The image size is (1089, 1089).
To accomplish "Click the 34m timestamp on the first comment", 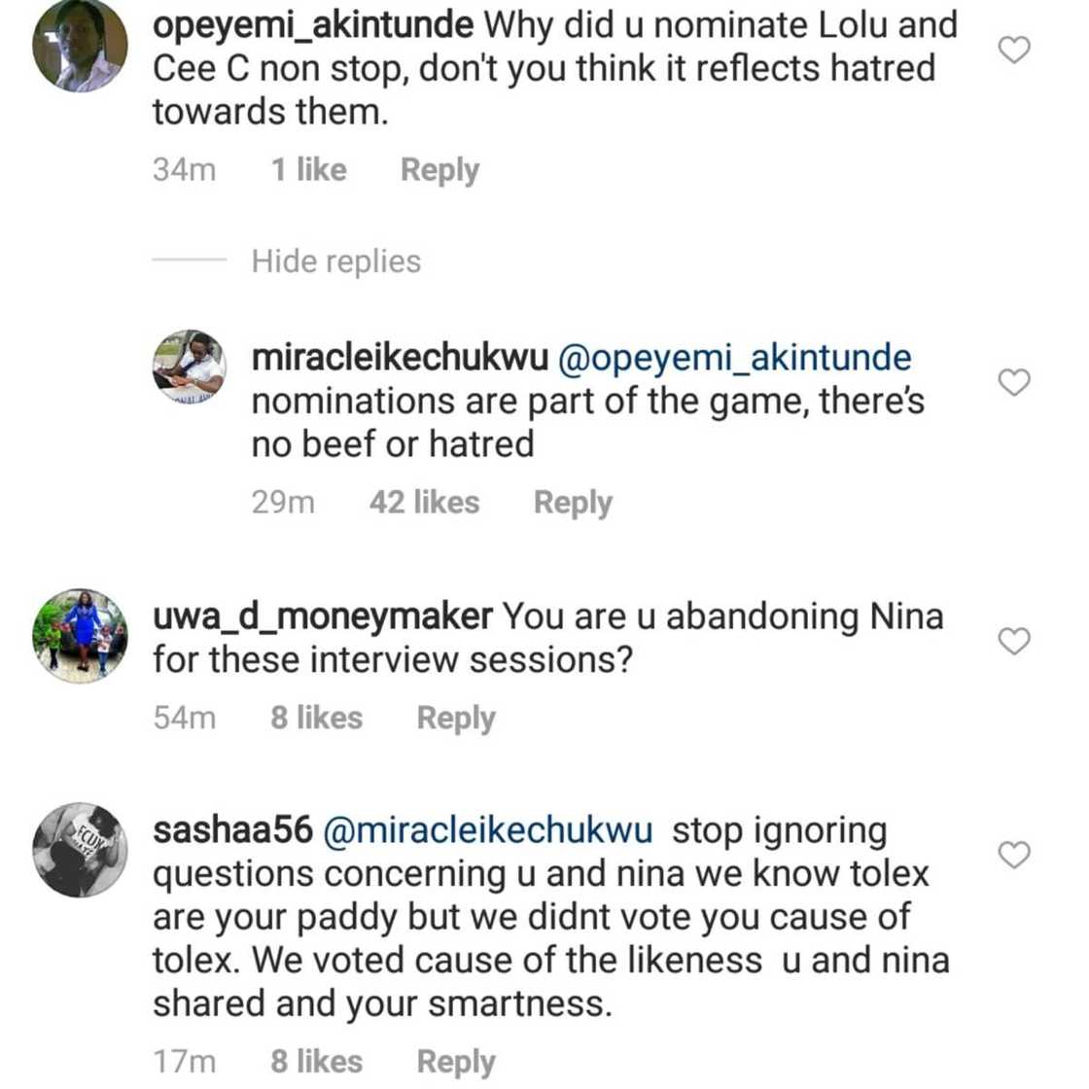I will tap(185, 169).
